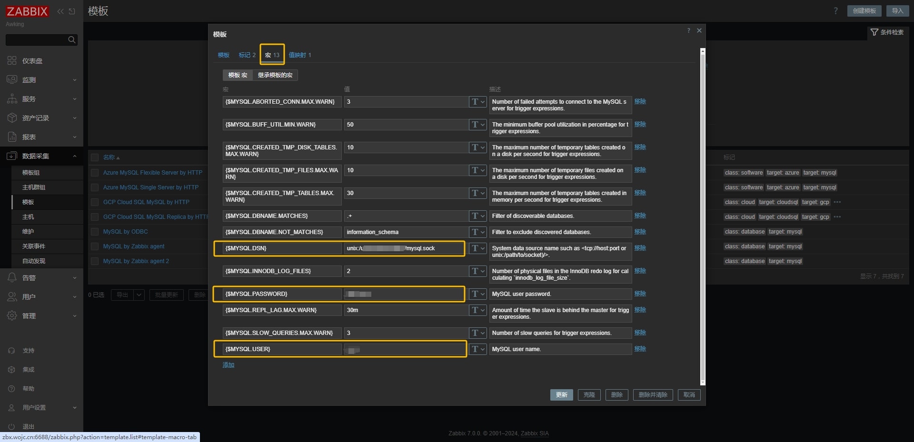Toggle the select-all templates checkbox
The image size is (914, 442).
[95, 157]
